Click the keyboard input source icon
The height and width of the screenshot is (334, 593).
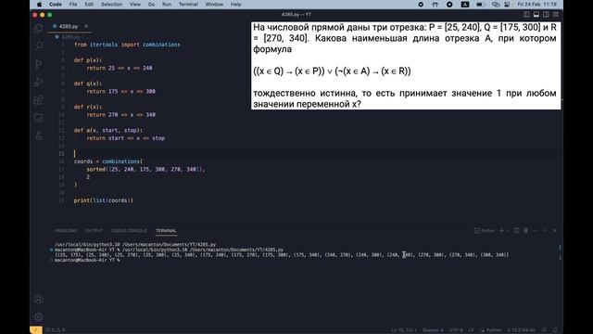pyautogui.click(x=465, y=5)
